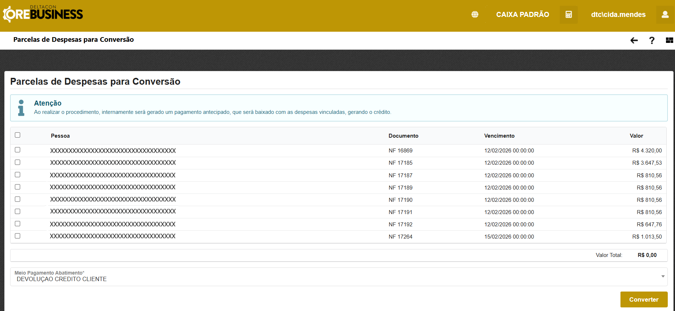Open the user profile icon

(x=665, y=14)
